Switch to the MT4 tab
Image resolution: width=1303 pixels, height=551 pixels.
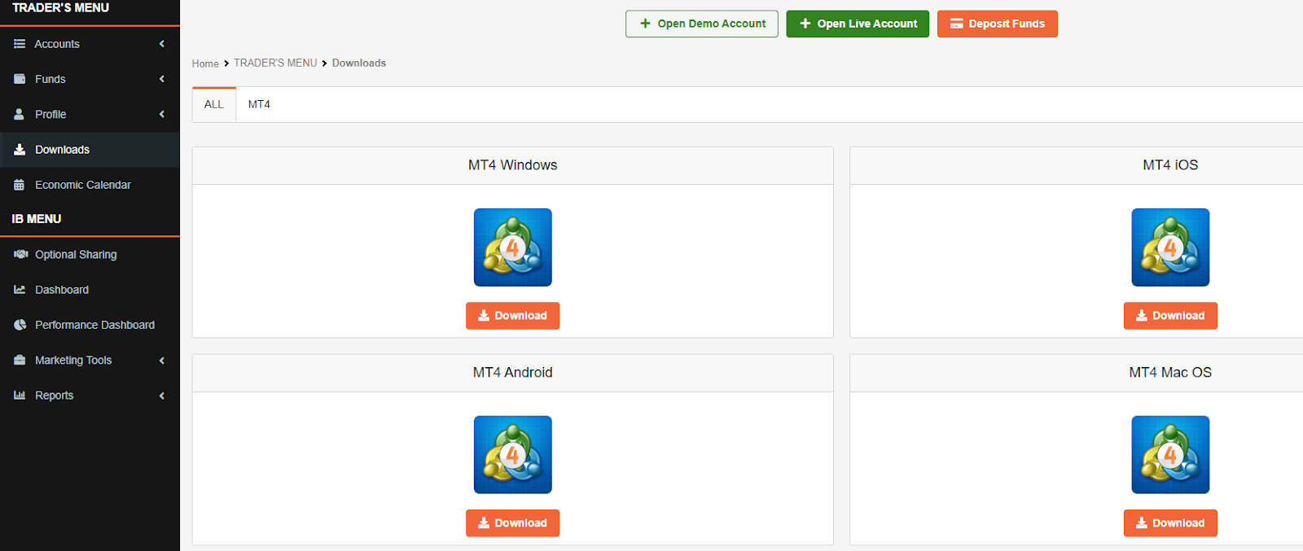pos(259,104)
